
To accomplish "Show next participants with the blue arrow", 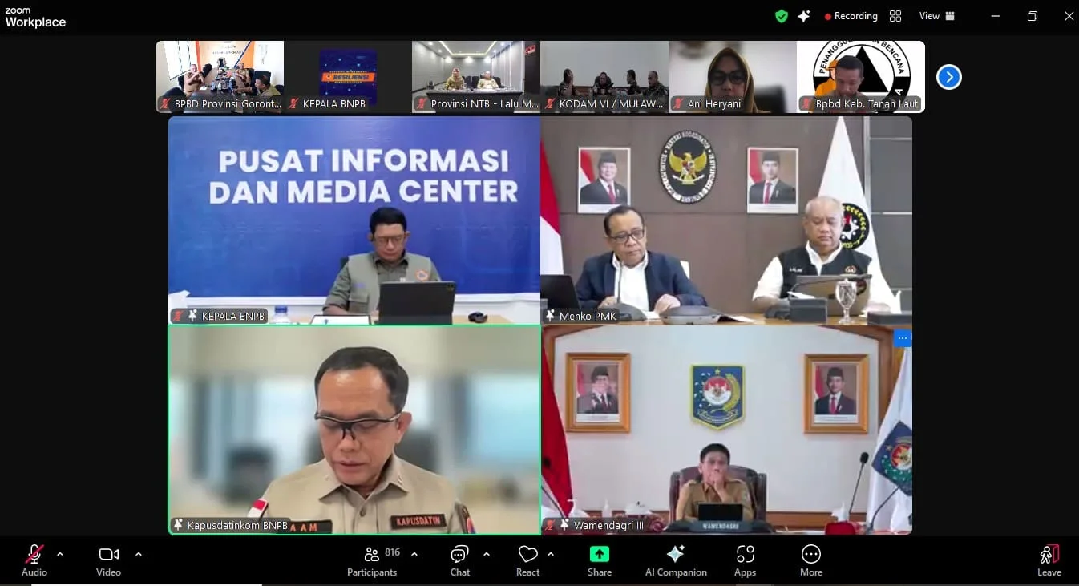I will click(949, 77).
